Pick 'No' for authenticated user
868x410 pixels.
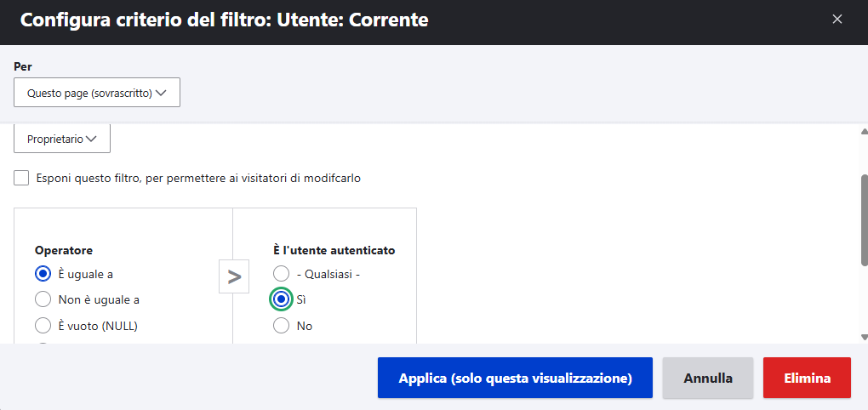pyautogui.click(x=281, y=325)
